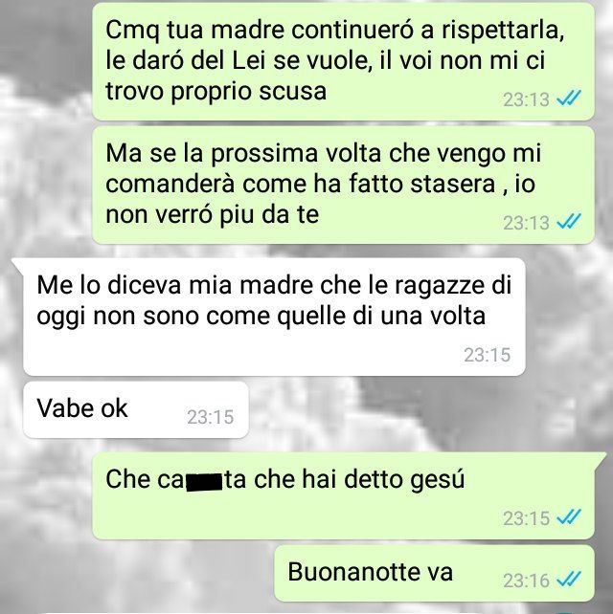Tap the read checkmarks on 'trovo proprio scusa' message
The image size is (613, 614).
pyautogui.click(x=569, y=99)
